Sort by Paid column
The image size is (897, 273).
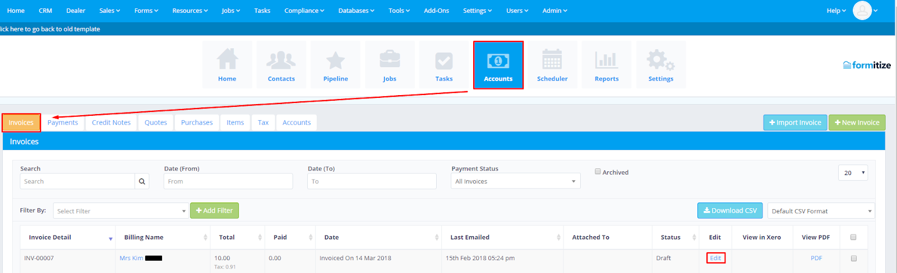tap(290, 237)
